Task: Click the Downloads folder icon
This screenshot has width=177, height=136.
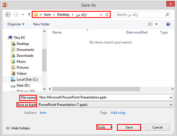Action: pyautogui.click(x=13, y=56)
